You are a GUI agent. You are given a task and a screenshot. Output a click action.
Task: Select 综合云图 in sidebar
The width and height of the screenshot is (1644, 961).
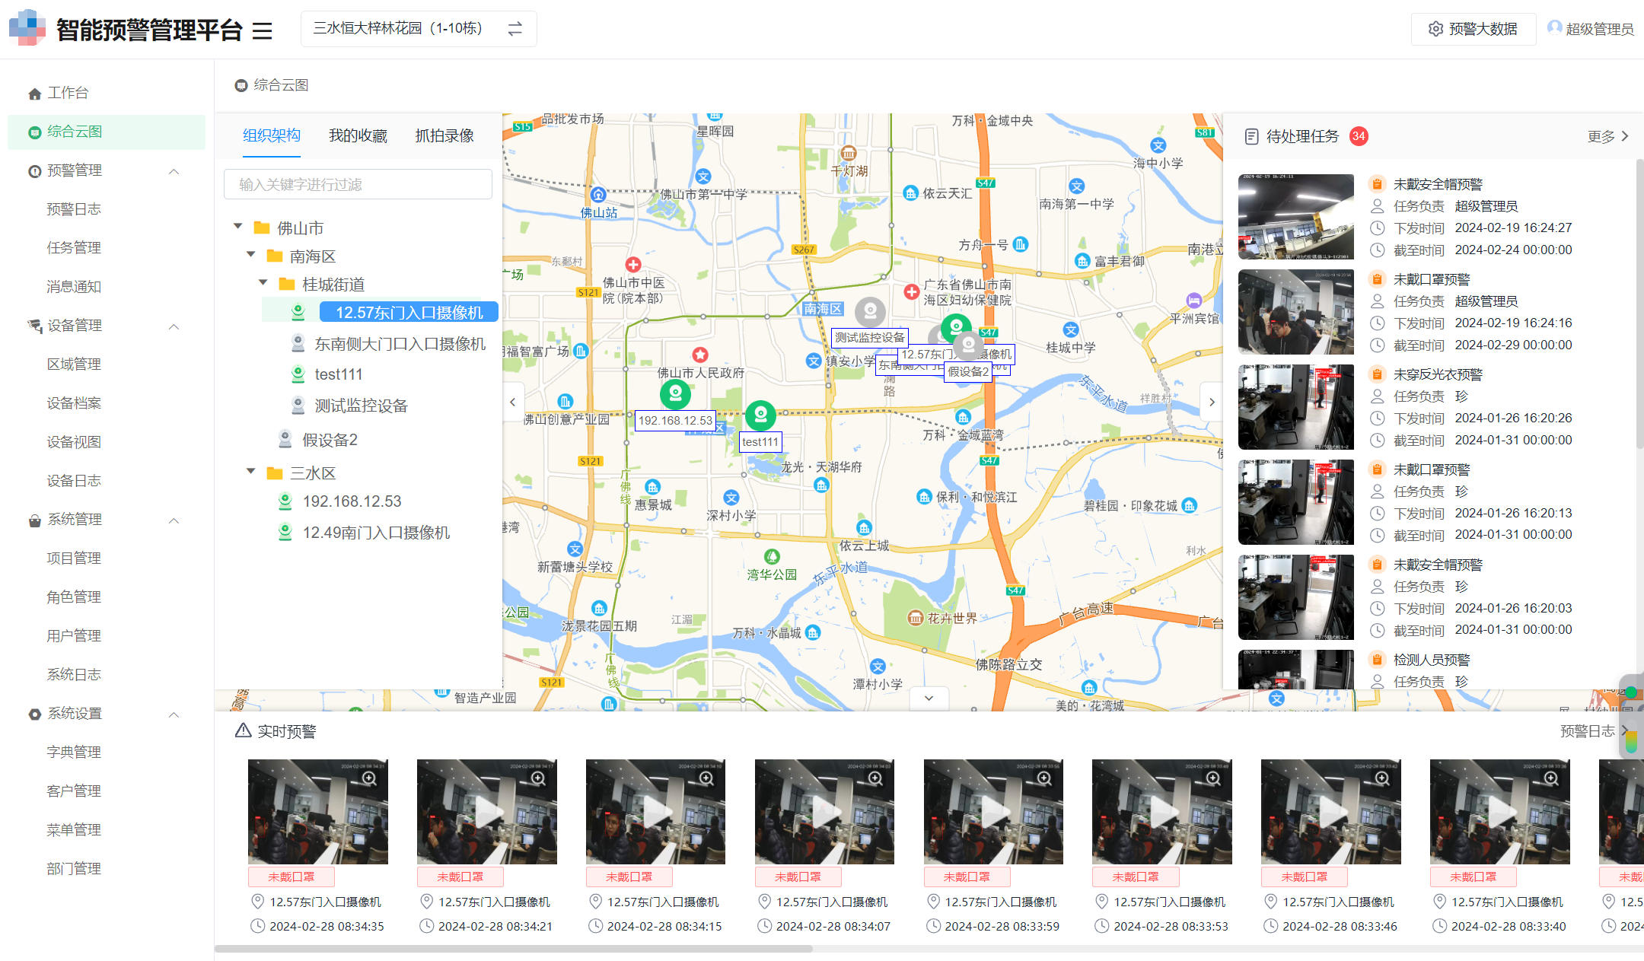pyautogui.click(x=107, y=132)
